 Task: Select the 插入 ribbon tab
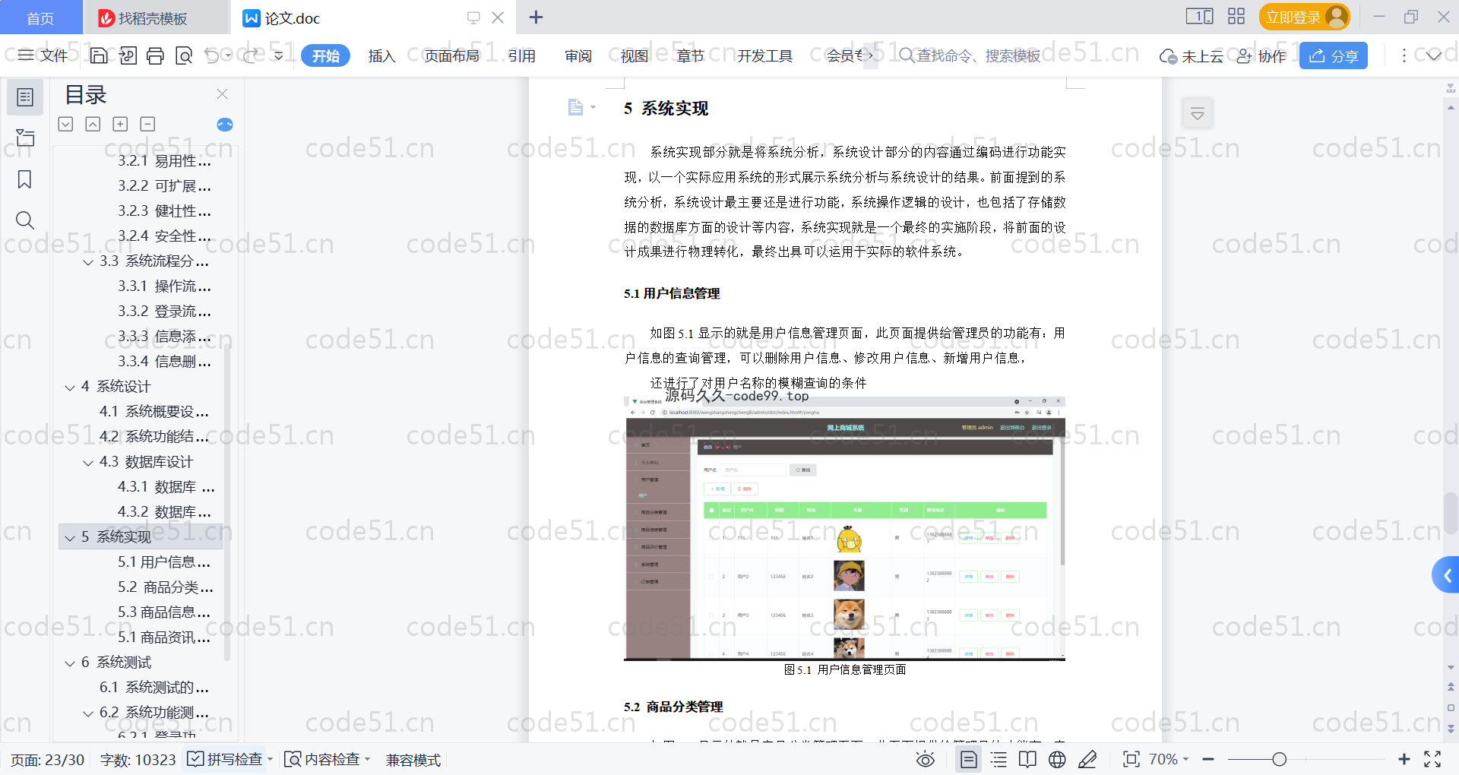(x=381, y=55)
